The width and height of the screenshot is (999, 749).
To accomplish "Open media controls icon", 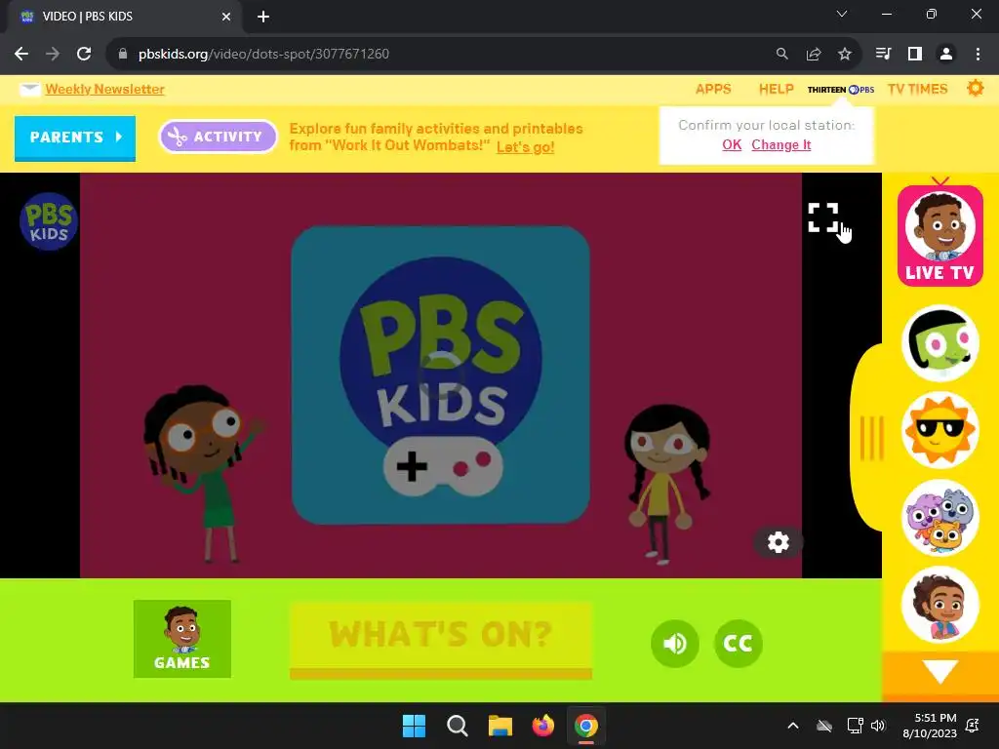I will (x=883, y=54).
